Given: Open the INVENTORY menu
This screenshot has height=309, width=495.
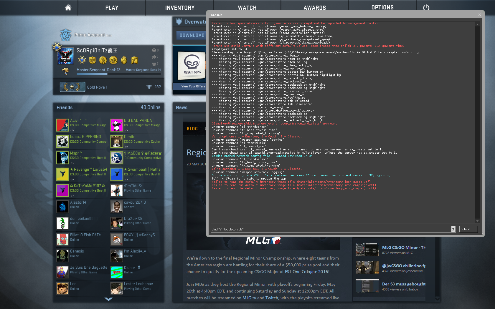Looking at the screenshot, I should (180, 8).
